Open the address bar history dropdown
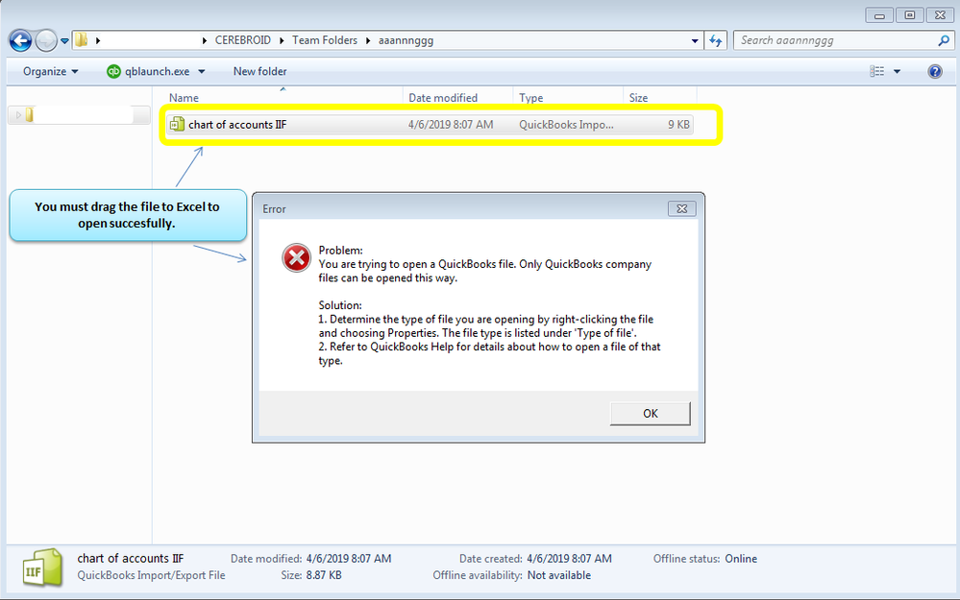Screen dimensions: 960x600 point(694,41)
